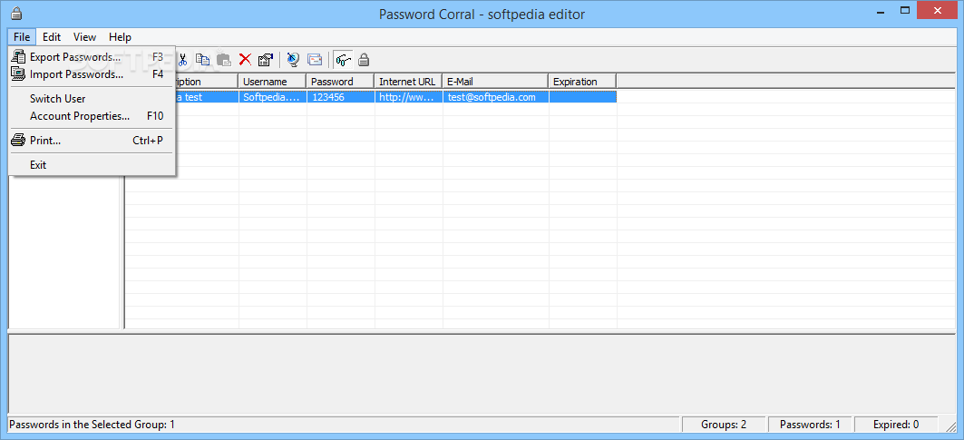This screenshot has width=964, height=440.
Task: Sort by E-Mail column header
Action: tap(495, 82)
